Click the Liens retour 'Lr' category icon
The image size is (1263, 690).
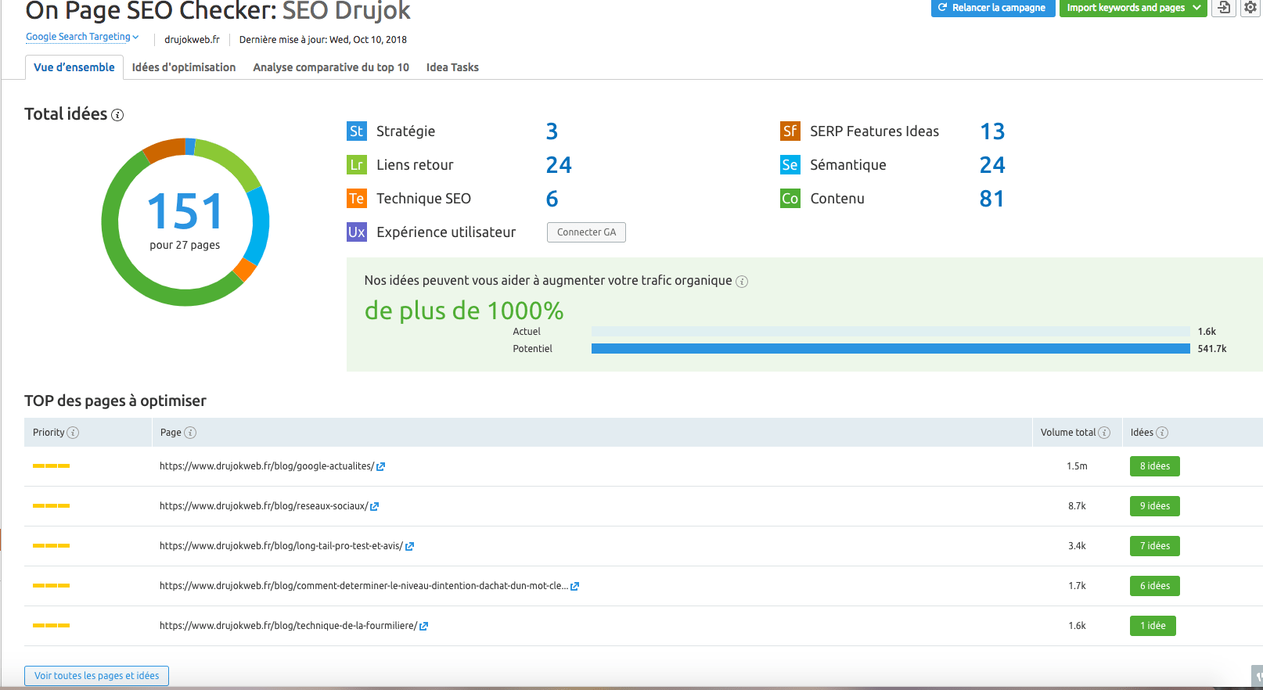click(x=356, y=165)
